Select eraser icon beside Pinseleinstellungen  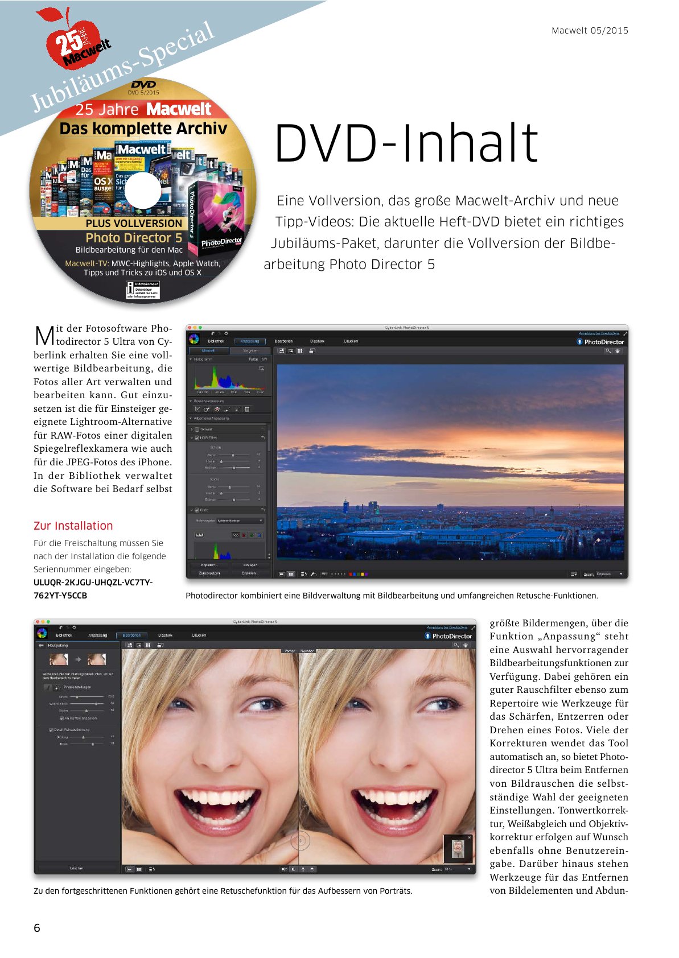coord(57,687)
